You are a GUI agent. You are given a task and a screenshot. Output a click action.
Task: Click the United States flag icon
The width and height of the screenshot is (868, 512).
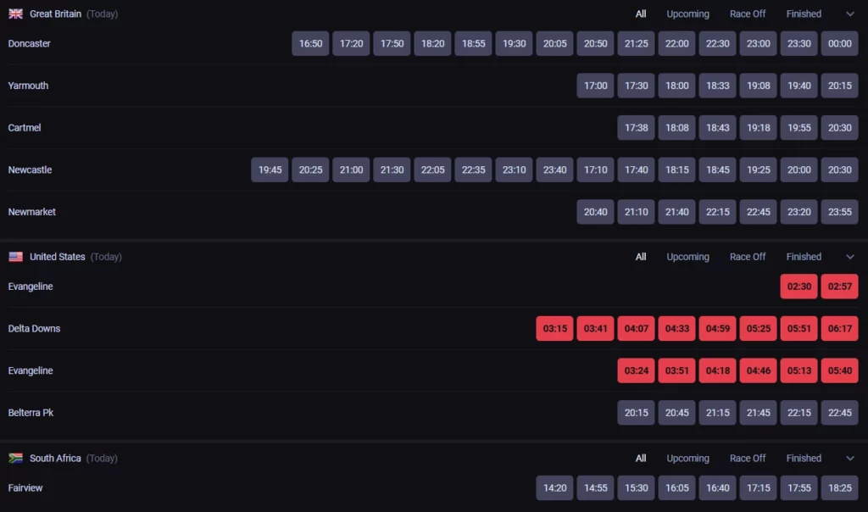click(x=15, y=257)
